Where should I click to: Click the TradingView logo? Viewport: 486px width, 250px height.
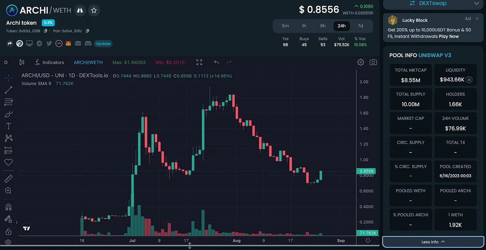27,229
